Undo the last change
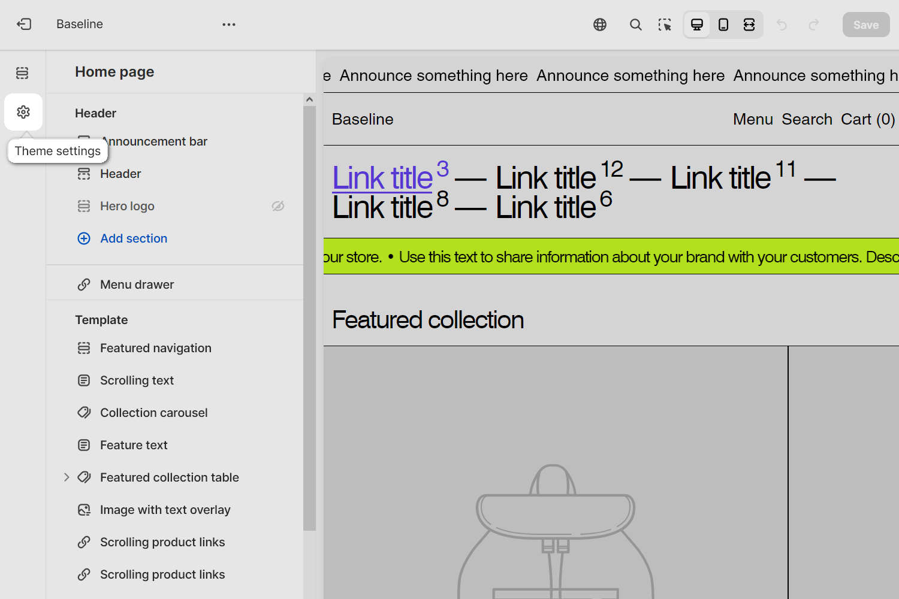899x599 pixels. 782,25
